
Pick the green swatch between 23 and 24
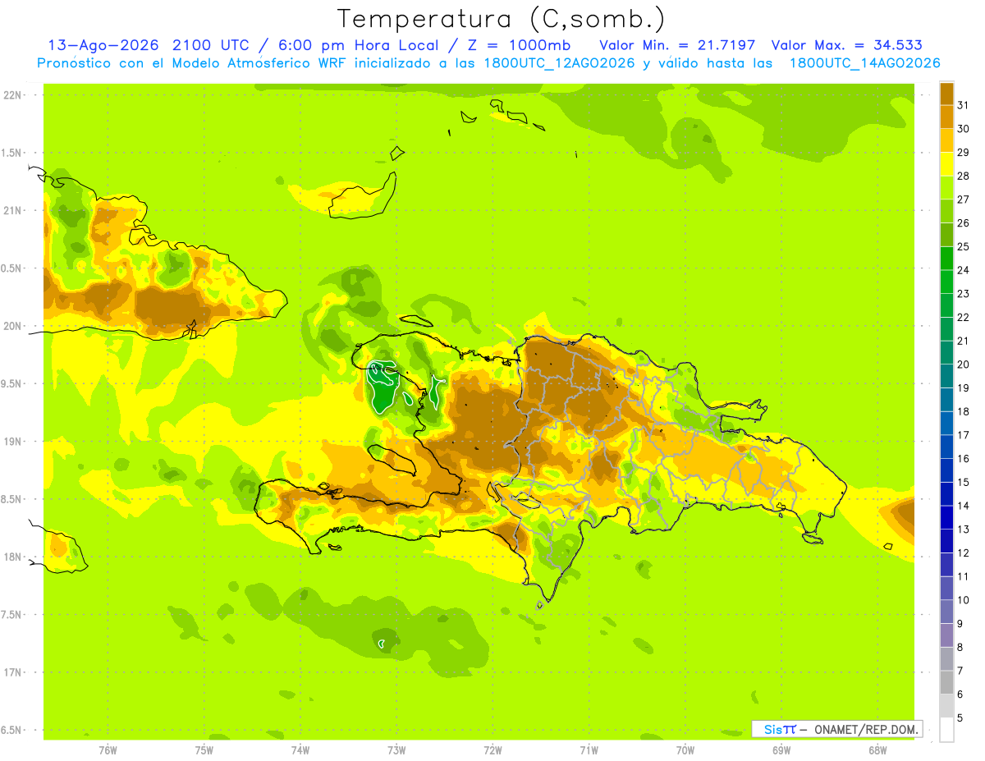tap(946, 282)
